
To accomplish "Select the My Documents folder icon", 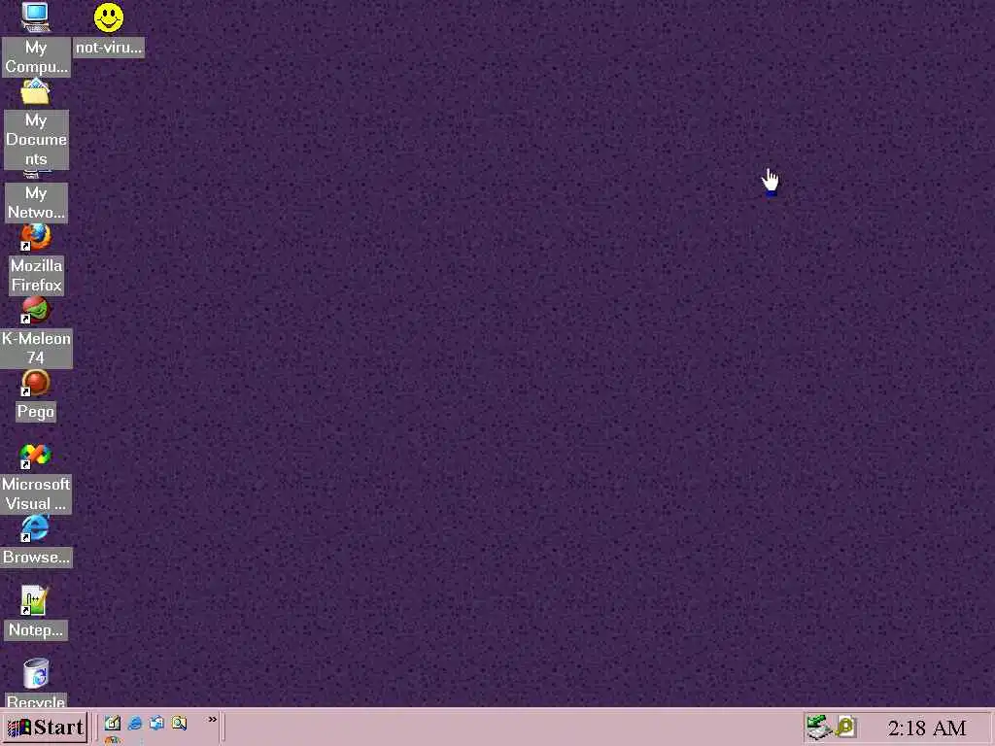I will tap(36, 92).
